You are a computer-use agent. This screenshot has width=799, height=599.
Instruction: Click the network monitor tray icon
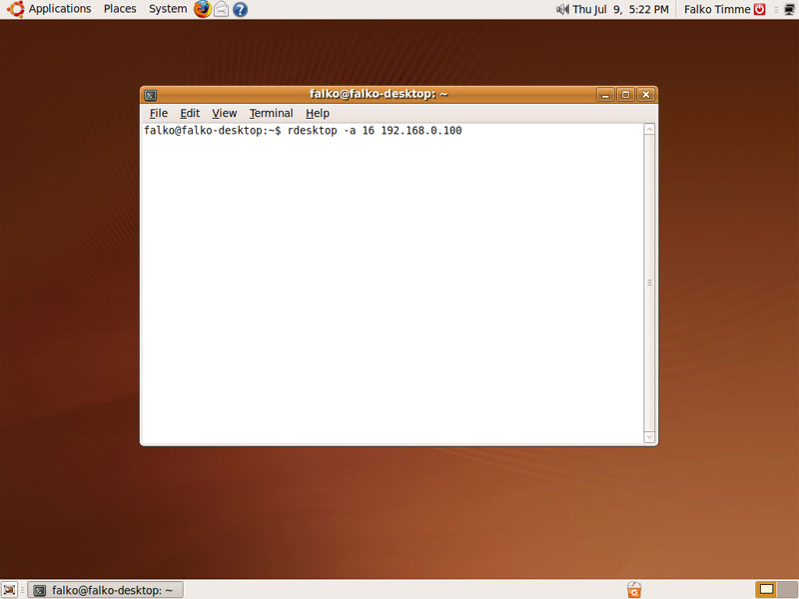point(789,9)
